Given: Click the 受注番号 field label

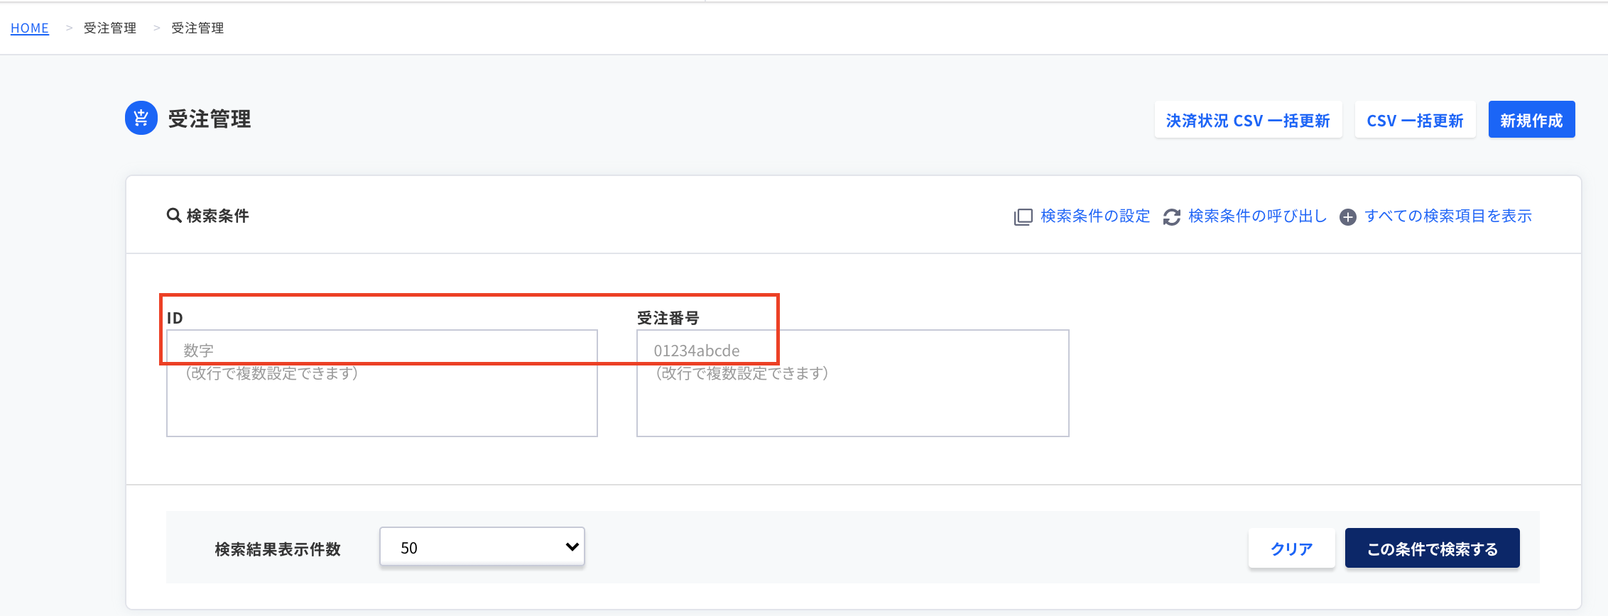Looking at the screenshot, I should coord(668,318).
